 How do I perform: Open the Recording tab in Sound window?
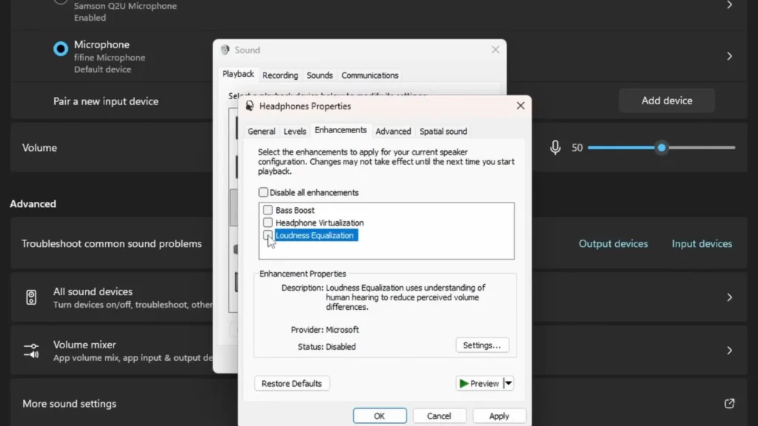point(280,75)
